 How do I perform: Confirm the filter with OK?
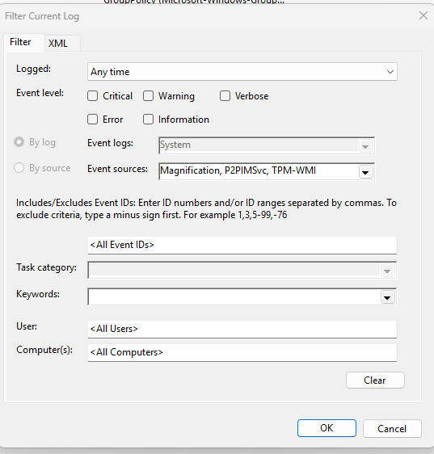point(327,428)
